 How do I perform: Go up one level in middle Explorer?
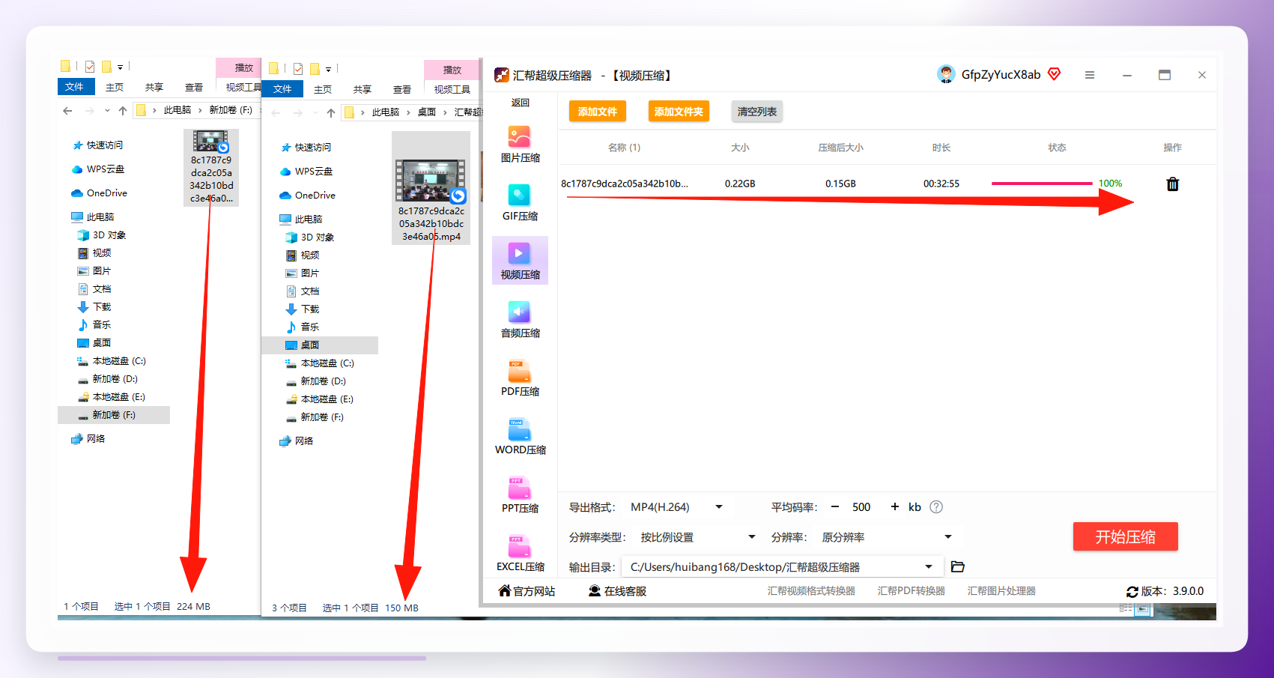coord(331,113)
